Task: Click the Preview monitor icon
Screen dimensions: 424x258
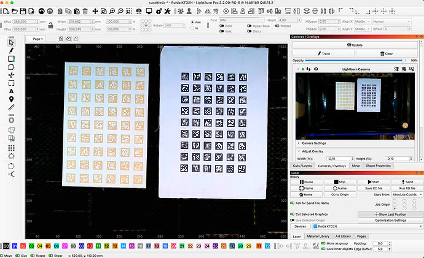Action: (149, 11)
